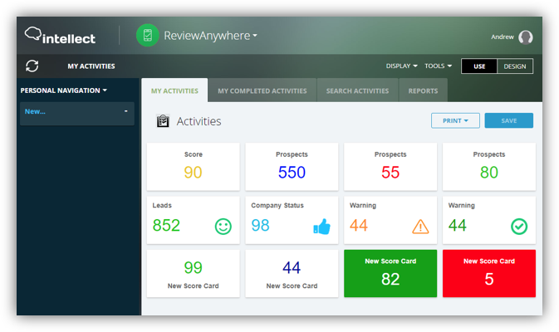Open the ReviewAnywhere app dropdown

[x=211, y=36]
